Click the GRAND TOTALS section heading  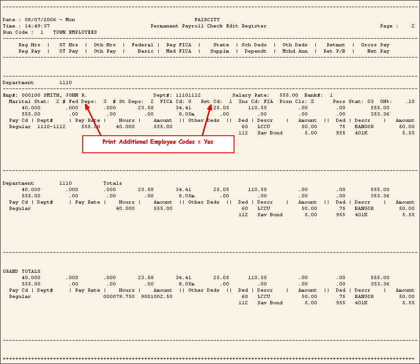22,271
